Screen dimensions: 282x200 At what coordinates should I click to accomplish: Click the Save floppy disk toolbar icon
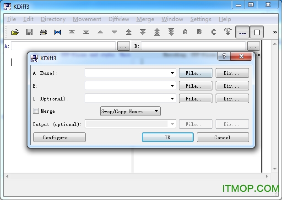point(29,32)
